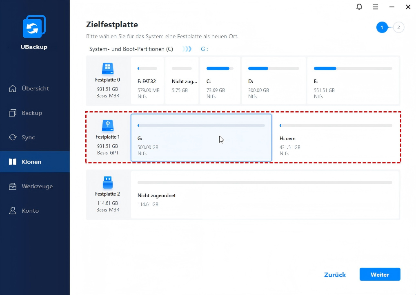Choose the H: oem partition
Screen dimensions: 416x295
pos(336,138)
